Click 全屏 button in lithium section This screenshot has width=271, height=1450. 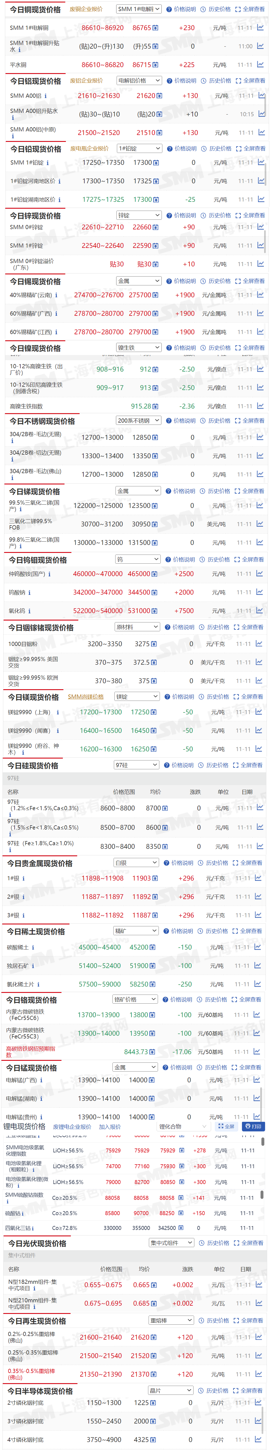[x=226, y=1126]
